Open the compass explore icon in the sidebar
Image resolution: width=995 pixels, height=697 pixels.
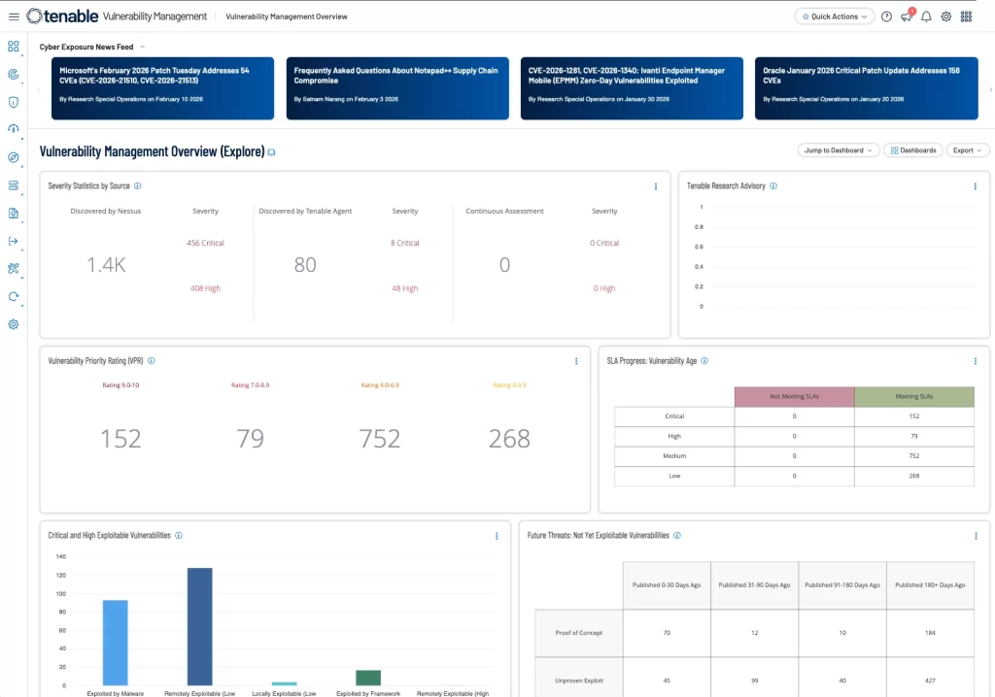pyautogui.click(x=13, y=156)
